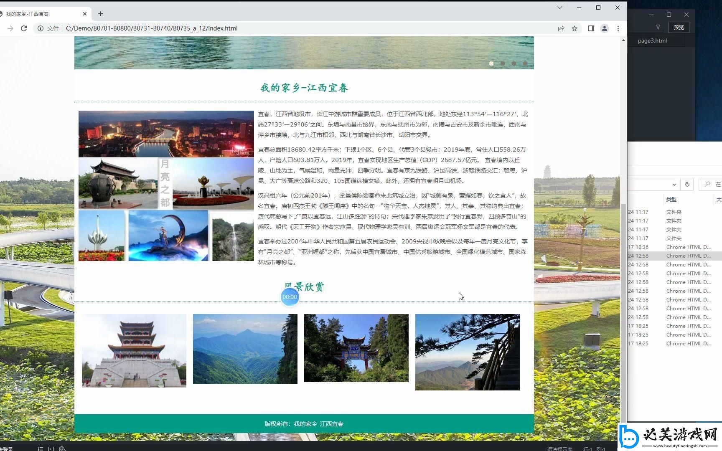The height and width of the screenshot is (451, 722).
Task: Bookmark the page using the star icon
Action: click(575, 28)
